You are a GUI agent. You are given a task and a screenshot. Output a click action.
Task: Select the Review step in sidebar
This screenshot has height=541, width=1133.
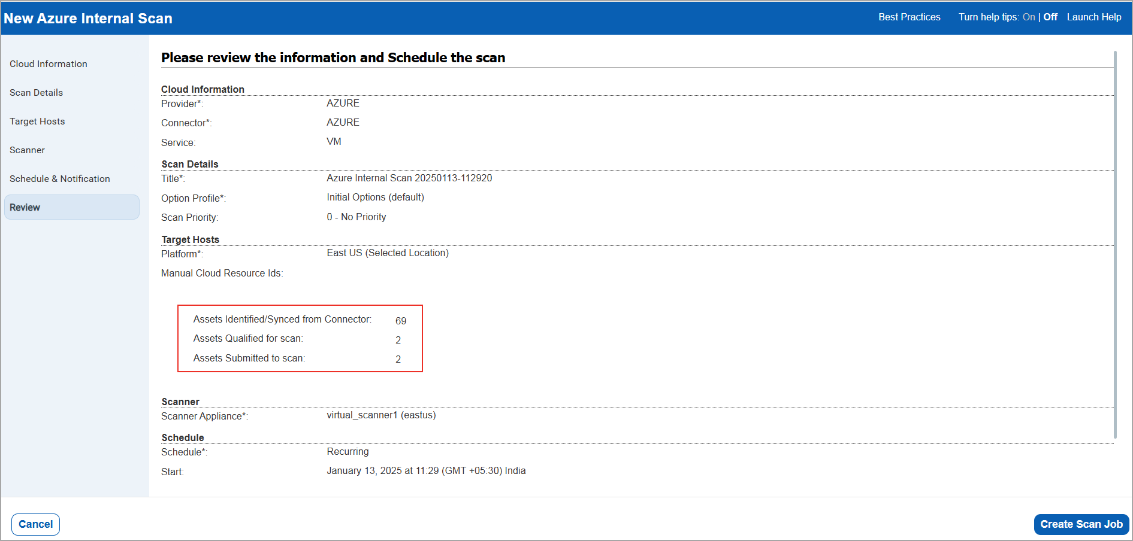(x=25, y=207)
